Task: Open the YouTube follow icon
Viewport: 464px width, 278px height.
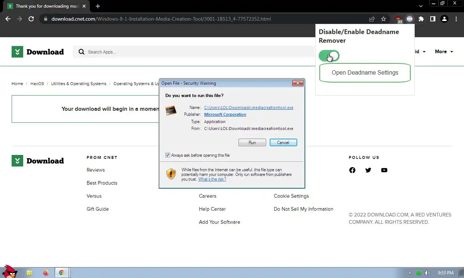Action: pyautogui.click(x=384, y=170)
